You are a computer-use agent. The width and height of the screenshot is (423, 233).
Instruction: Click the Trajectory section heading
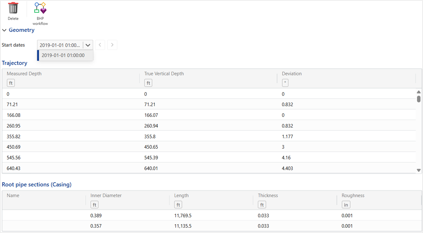14,63
